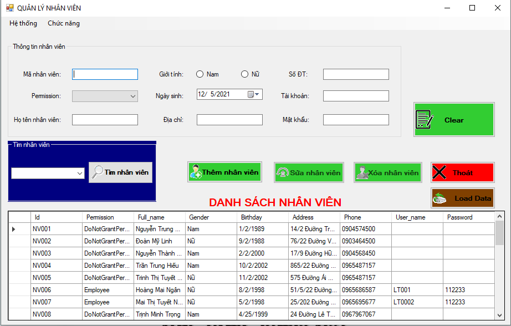Click the database icon on Load Data
Image resolution: width=511 pixels, height=326 pixels.
440,198
